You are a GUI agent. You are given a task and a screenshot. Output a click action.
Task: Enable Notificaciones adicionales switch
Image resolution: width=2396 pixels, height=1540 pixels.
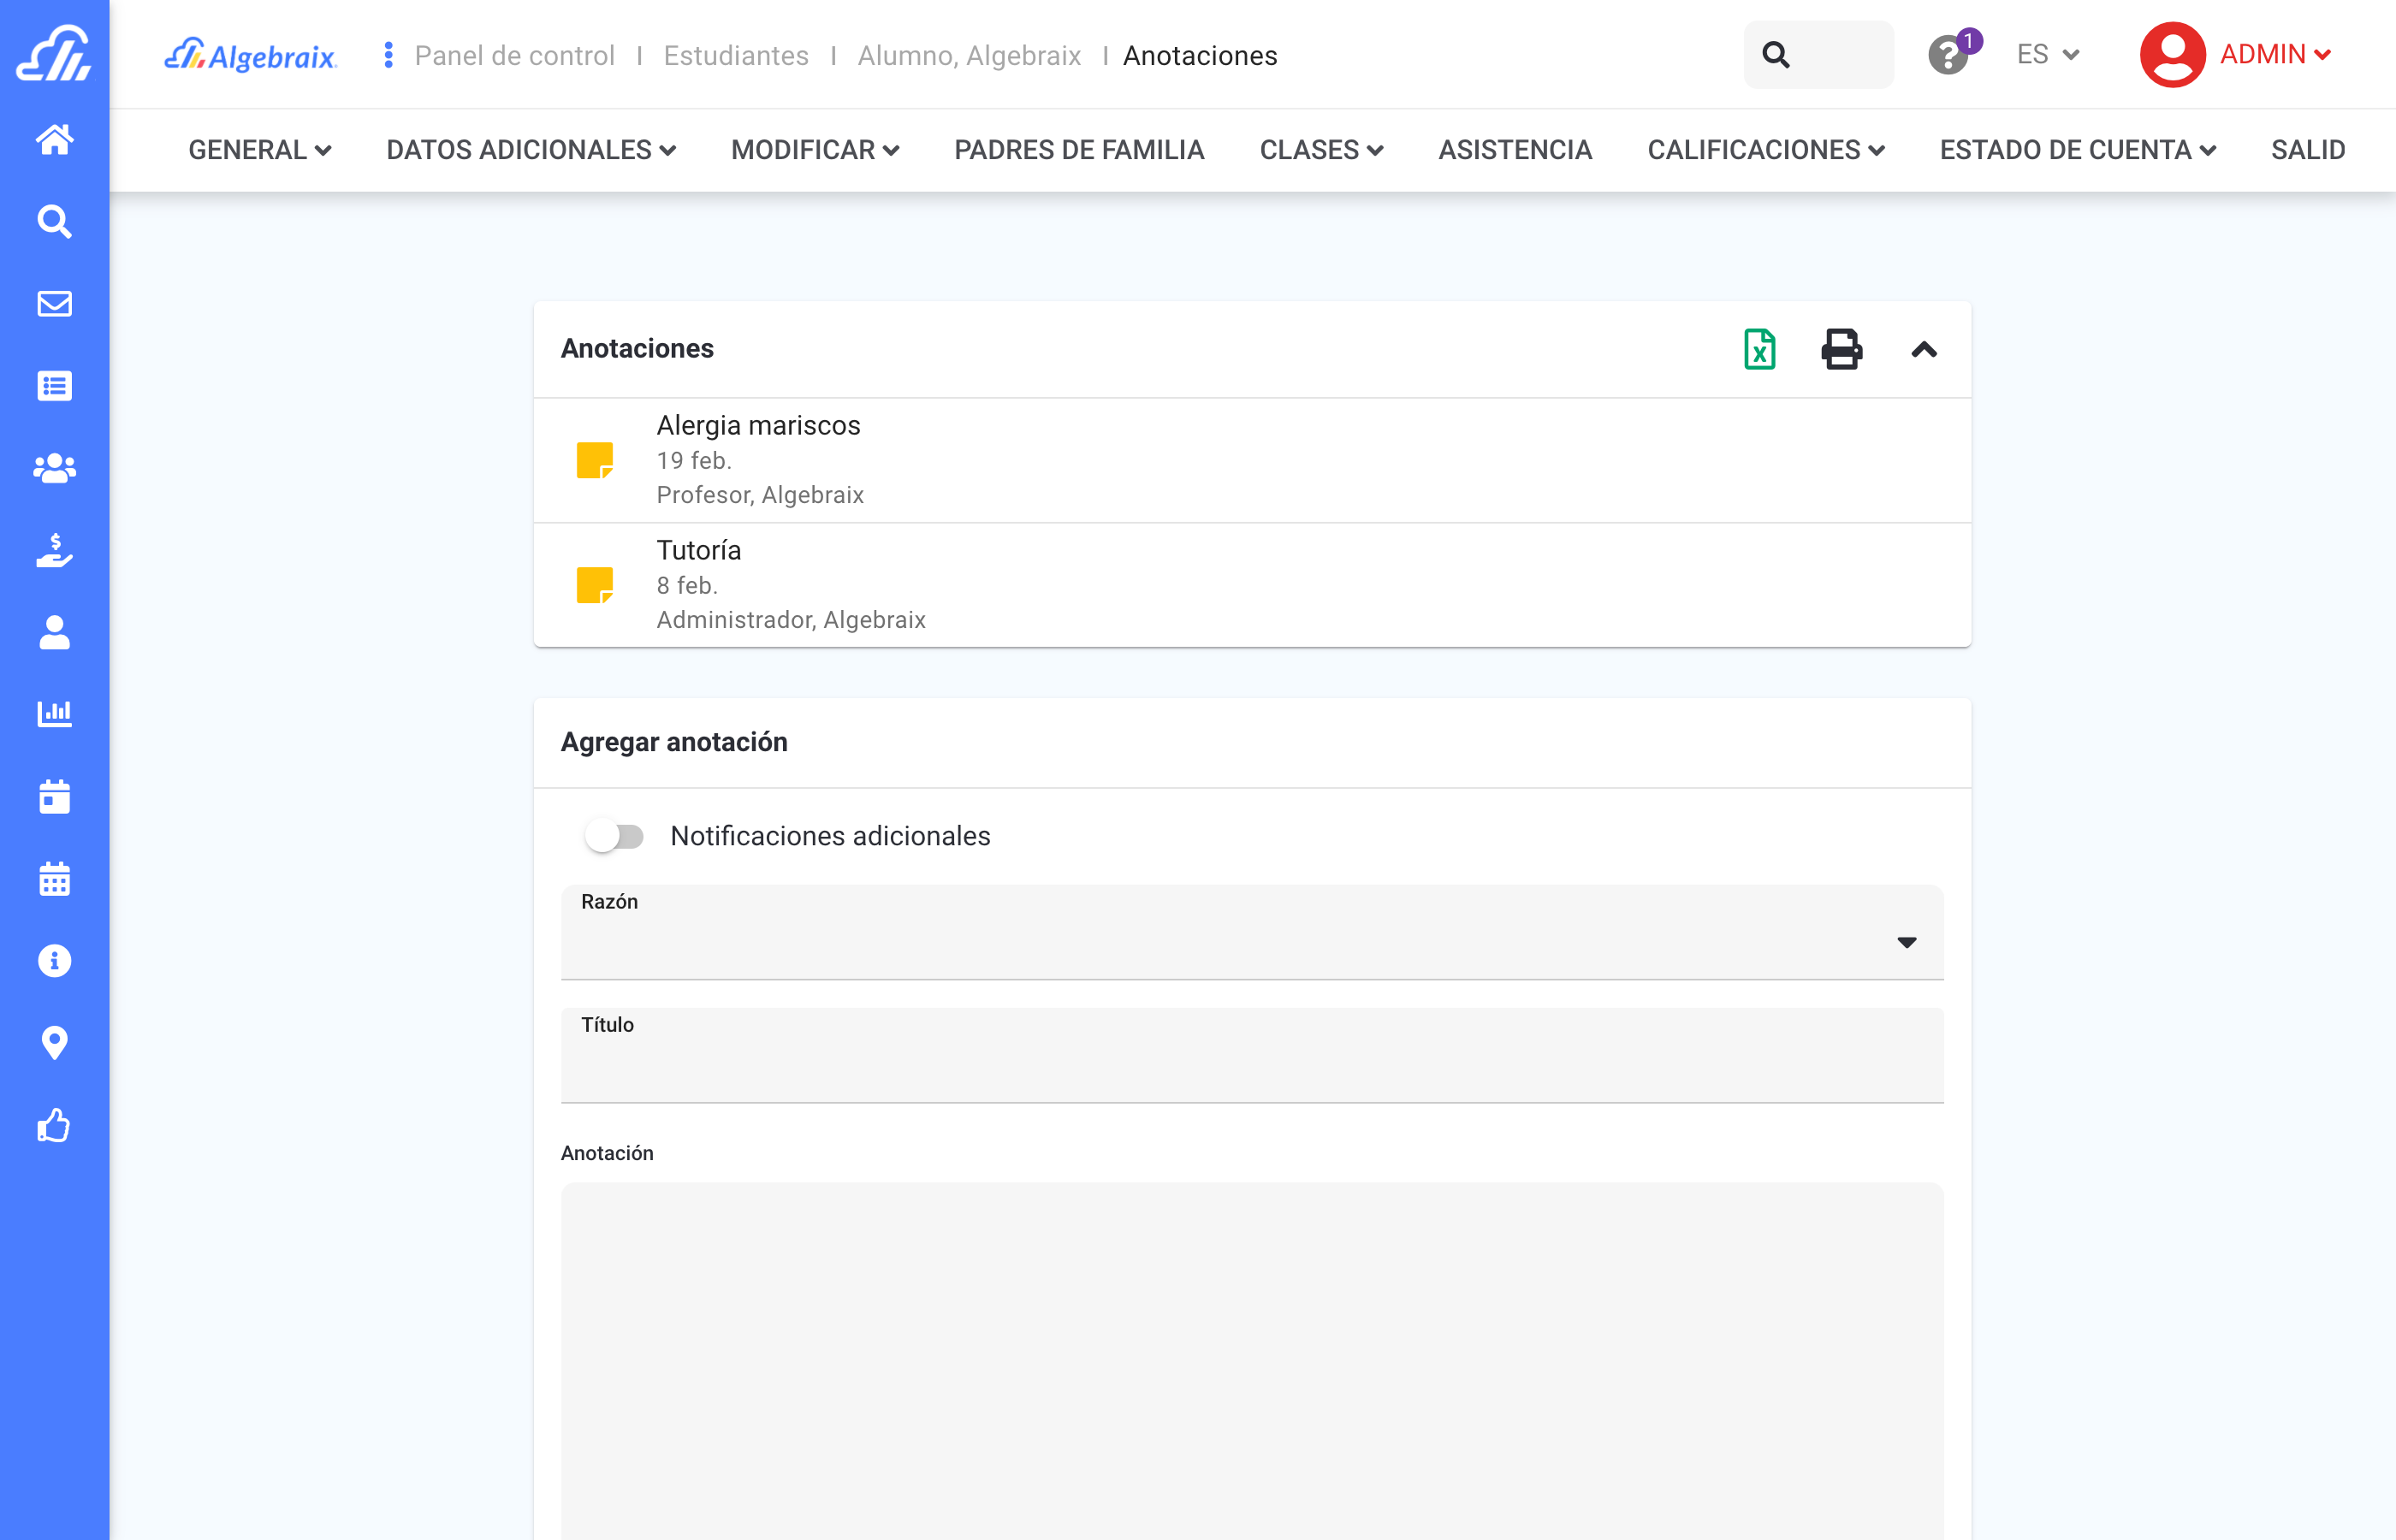(614, 836)
